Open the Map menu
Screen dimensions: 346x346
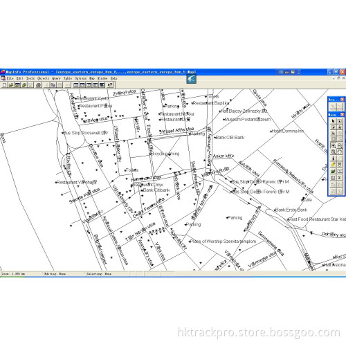[92, 78]
